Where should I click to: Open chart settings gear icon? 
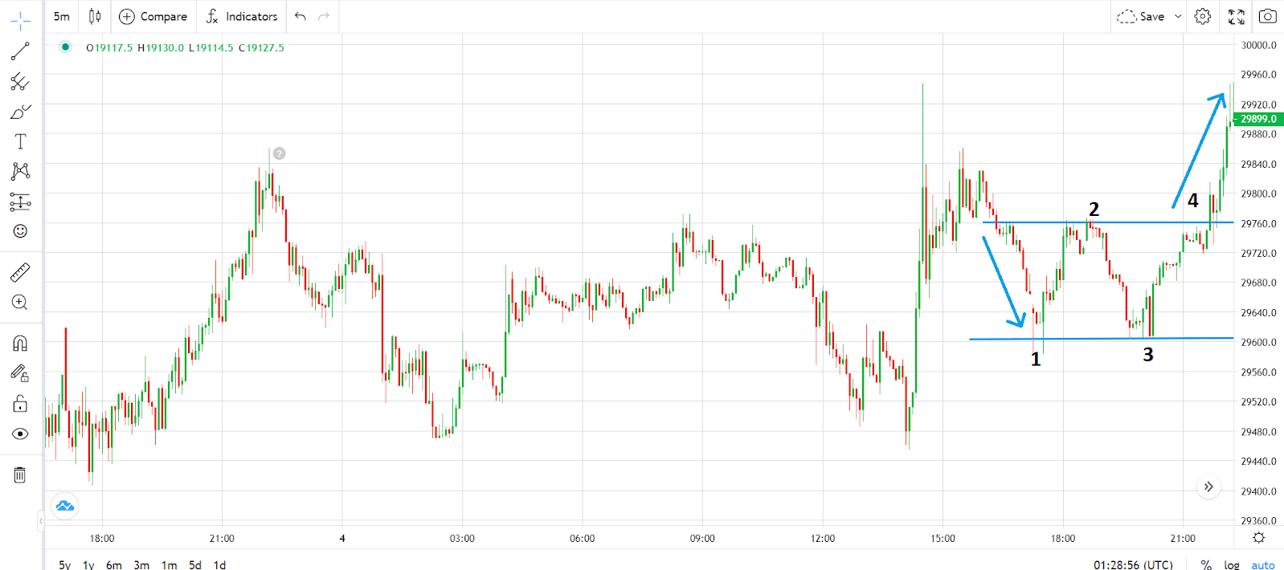[x=1202, y=16]
